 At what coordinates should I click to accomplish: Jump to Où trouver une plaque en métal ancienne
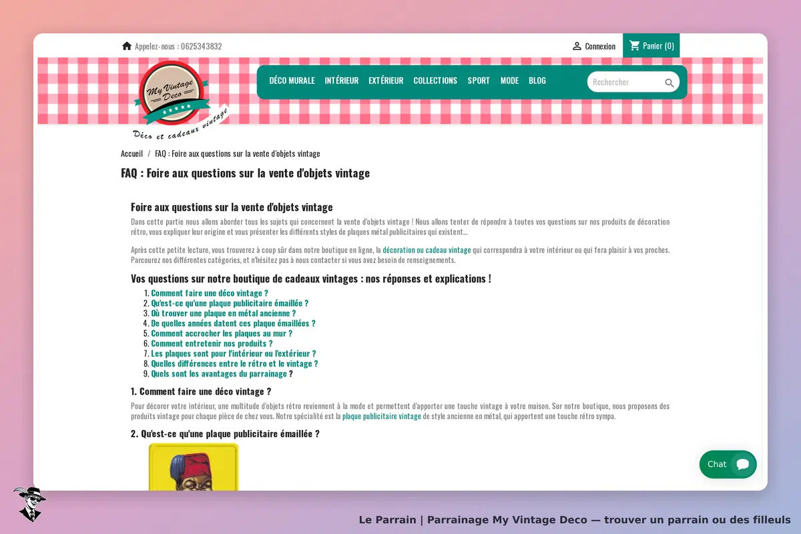(x=224, y=313)
